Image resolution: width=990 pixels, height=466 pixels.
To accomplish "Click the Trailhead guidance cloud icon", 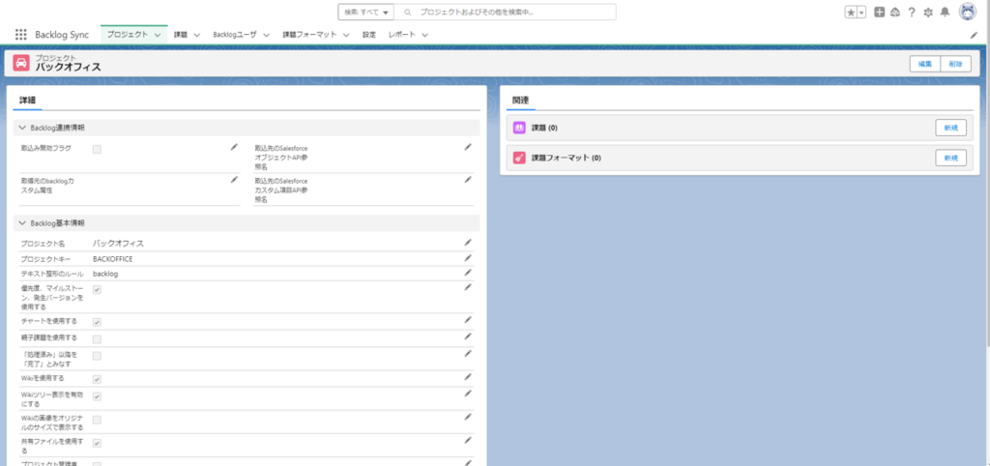I will click(x=894, y=12).
